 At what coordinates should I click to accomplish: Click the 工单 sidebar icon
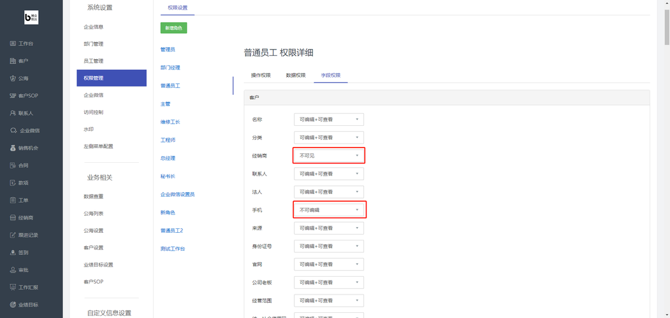[x=13, y=200]
